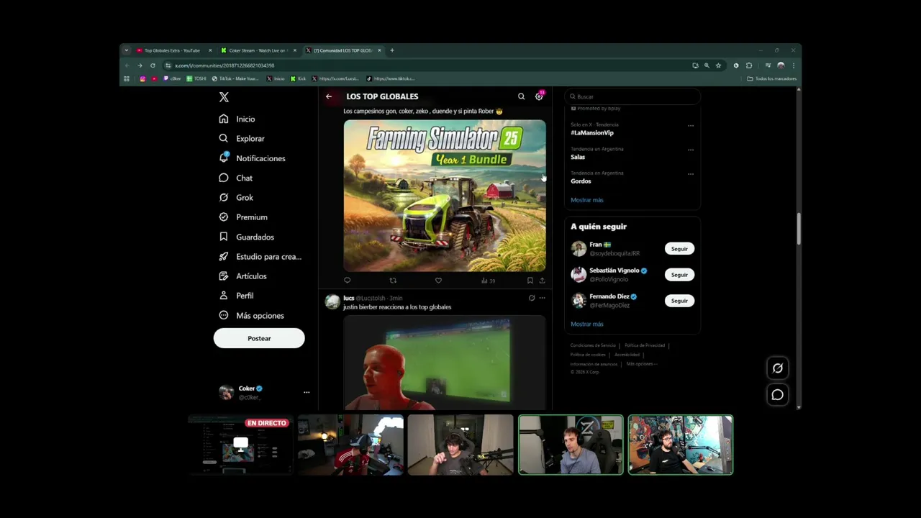This screenshot has width=921, height=518.
Task: Reply to the Farming Simulator post
Action: (347, 281)
